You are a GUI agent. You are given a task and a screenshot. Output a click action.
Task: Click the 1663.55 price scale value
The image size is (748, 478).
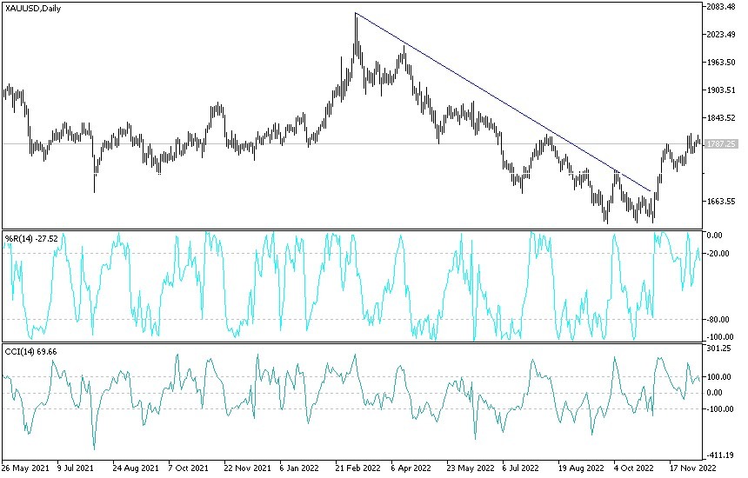tap(721, 202)
